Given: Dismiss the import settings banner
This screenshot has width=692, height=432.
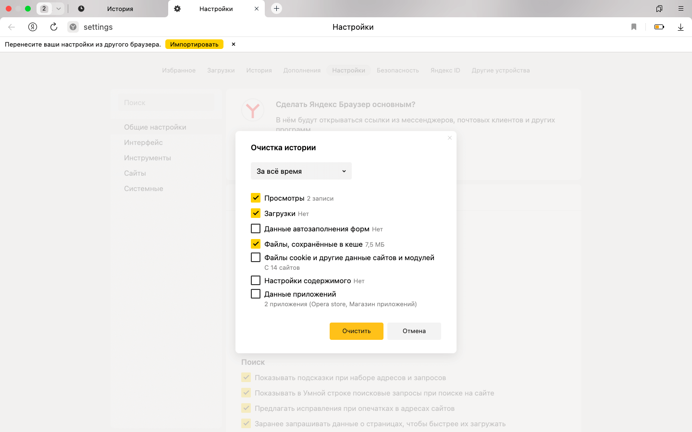Looking at the screenshot, I should point(234,44).
